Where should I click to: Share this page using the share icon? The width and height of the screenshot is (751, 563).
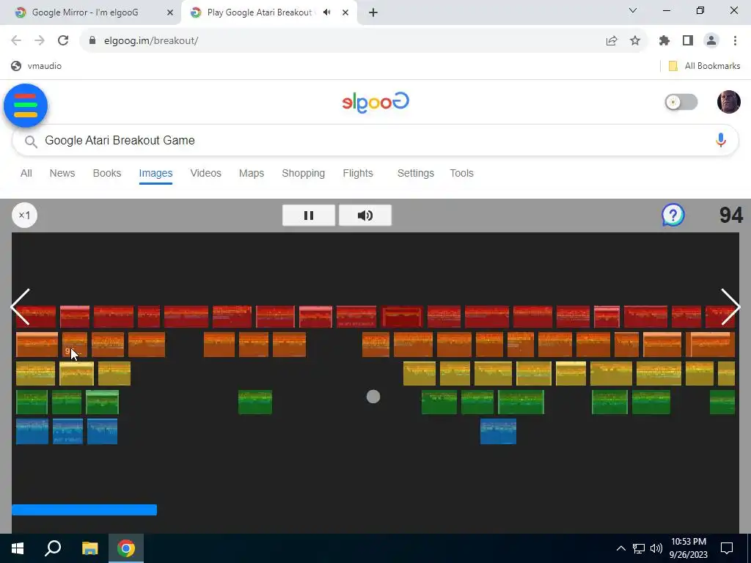pos(612,41)
